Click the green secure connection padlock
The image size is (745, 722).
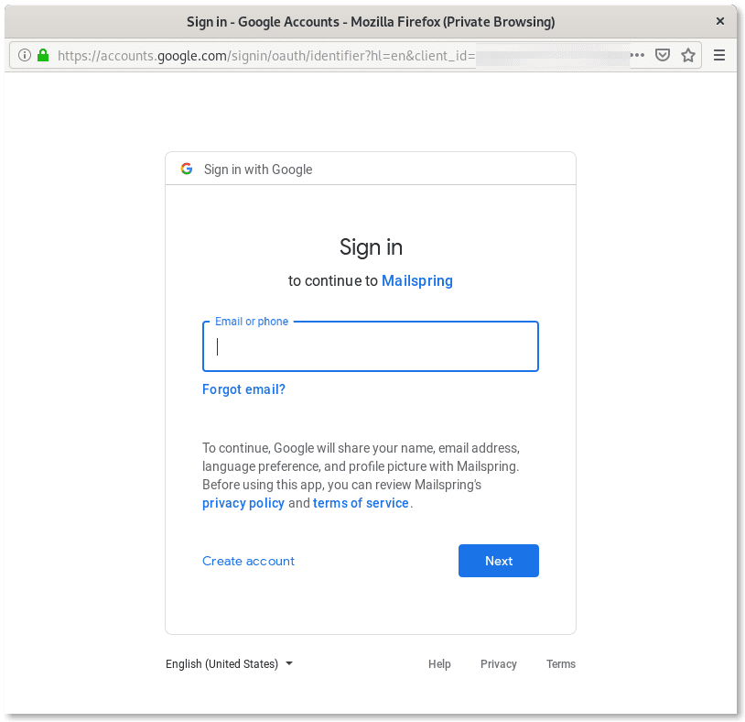[x=42, y=55]
